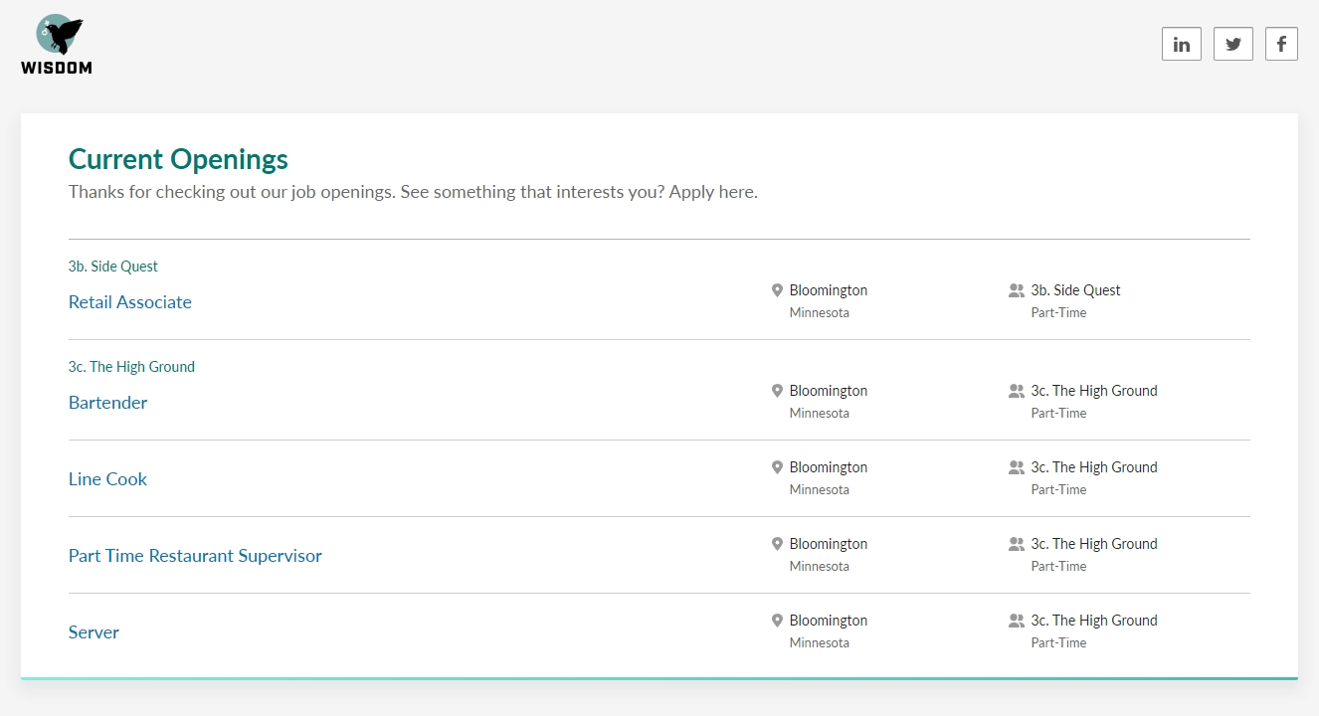Click location pin icon in Retail Associate row
Viewport: 1319px width, 716px height.
click(777, 290)
